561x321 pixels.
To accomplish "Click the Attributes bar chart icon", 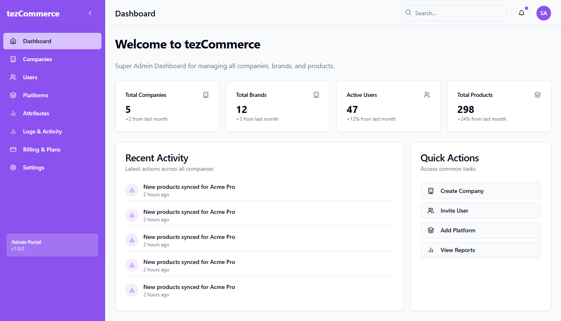I will (x=13, y=113).
